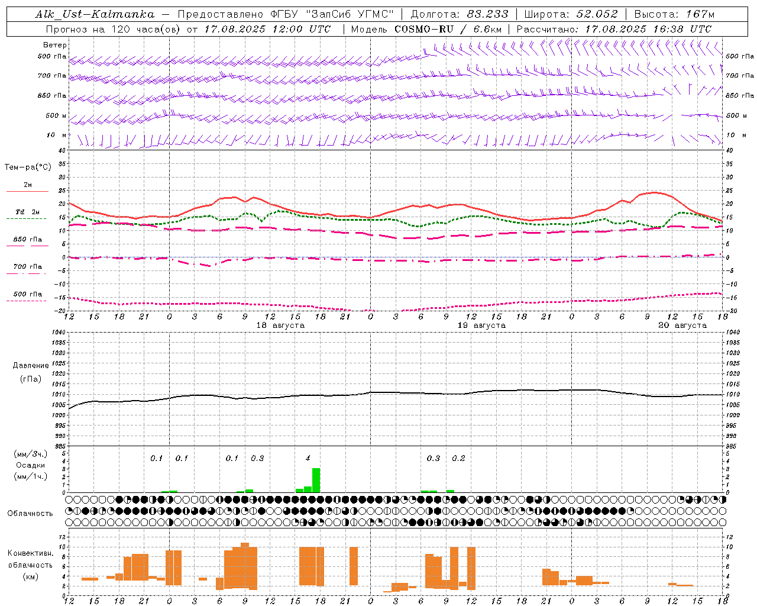The image size is (757, 606).
Task: Click the '(км)' unit under convective cloud label
Action: point(30,576)
